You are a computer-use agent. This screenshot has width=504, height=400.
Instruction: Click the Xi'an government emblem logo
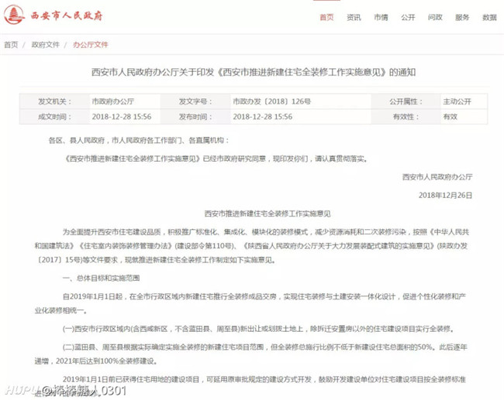point(13,15)
